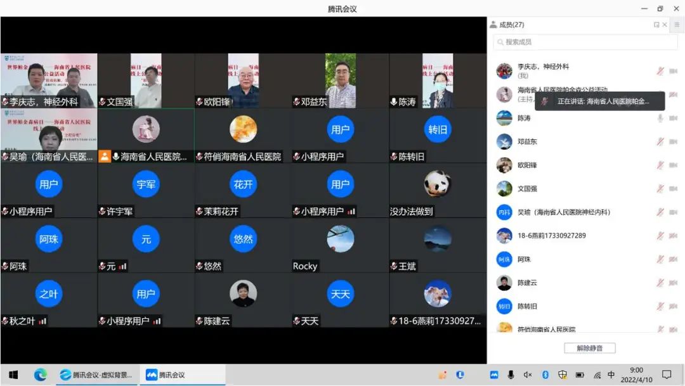The width and height of the screenshot is (685, 386).
Task: Mute 邓益东's microphone in the member list
Action: click(x=660, y=141)
